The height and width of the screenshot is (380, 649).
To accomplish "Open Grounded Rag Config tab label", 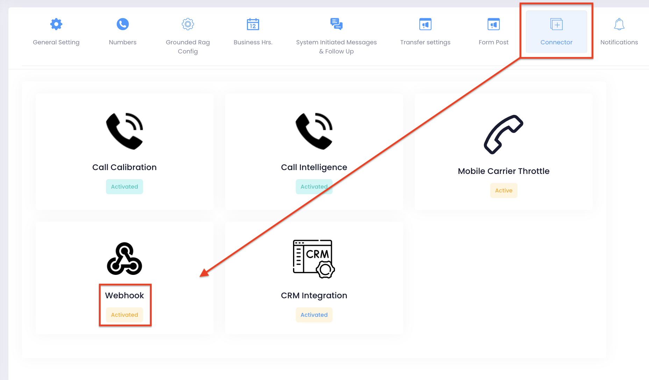I will click(x=188, y=47).
